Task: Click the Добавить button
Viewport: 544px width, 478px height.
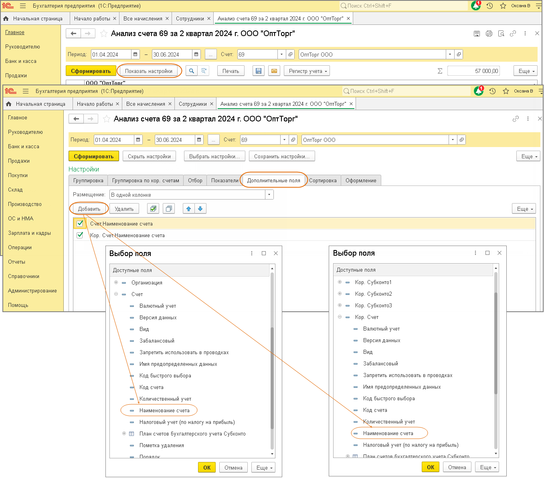Action: coord(89,209)
